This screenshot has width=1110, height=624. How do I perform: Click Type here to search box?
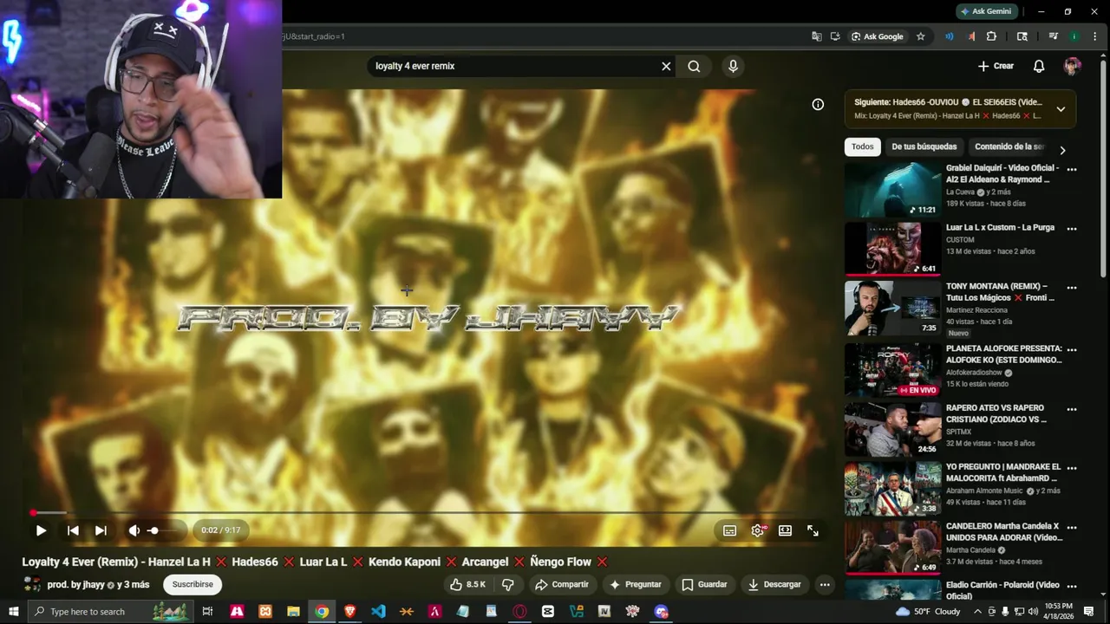[x=110, y=611]
